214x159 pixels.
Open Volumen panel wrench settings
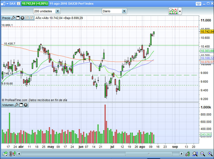16,105
